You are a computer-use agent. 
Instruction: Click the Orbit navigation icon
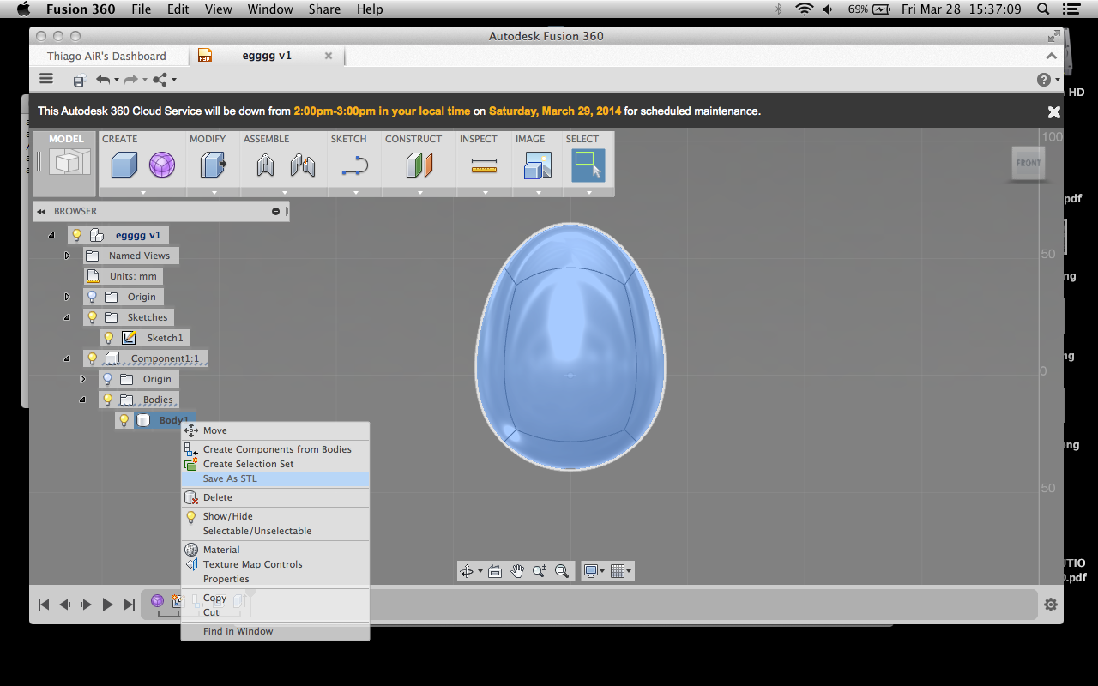pyautogui.click(x=467, y=571)
